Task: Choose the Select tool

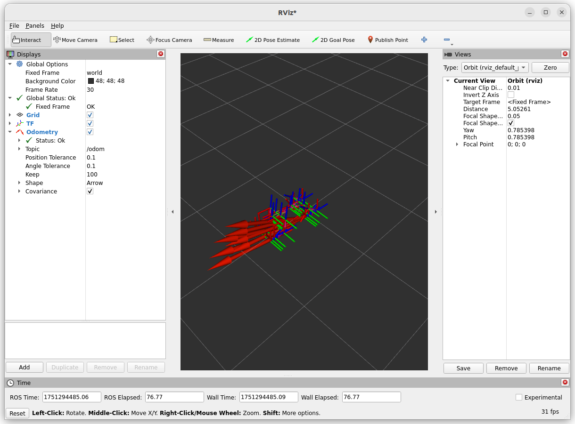Action: coord(122,40)
